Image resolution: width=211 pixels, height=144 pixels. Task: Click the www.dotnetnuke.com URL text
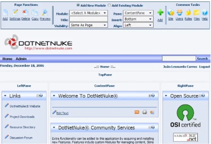coord(48,48)
